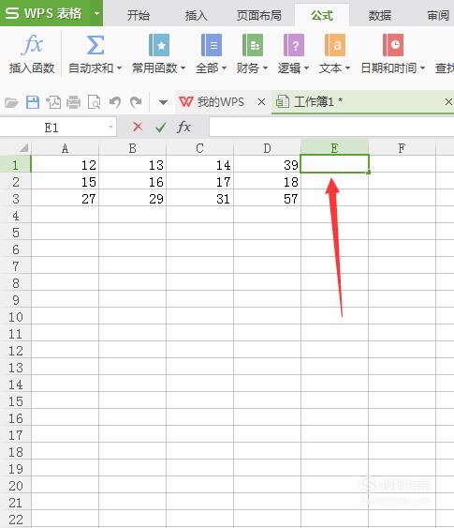Expand the 文本 dropdown arrow
Image resolution: width=454 pixels, height=528 pixels.
348,68
